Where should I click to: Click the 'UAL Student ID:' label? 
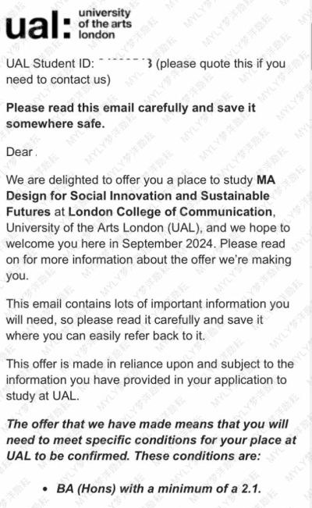coord(50,63)
